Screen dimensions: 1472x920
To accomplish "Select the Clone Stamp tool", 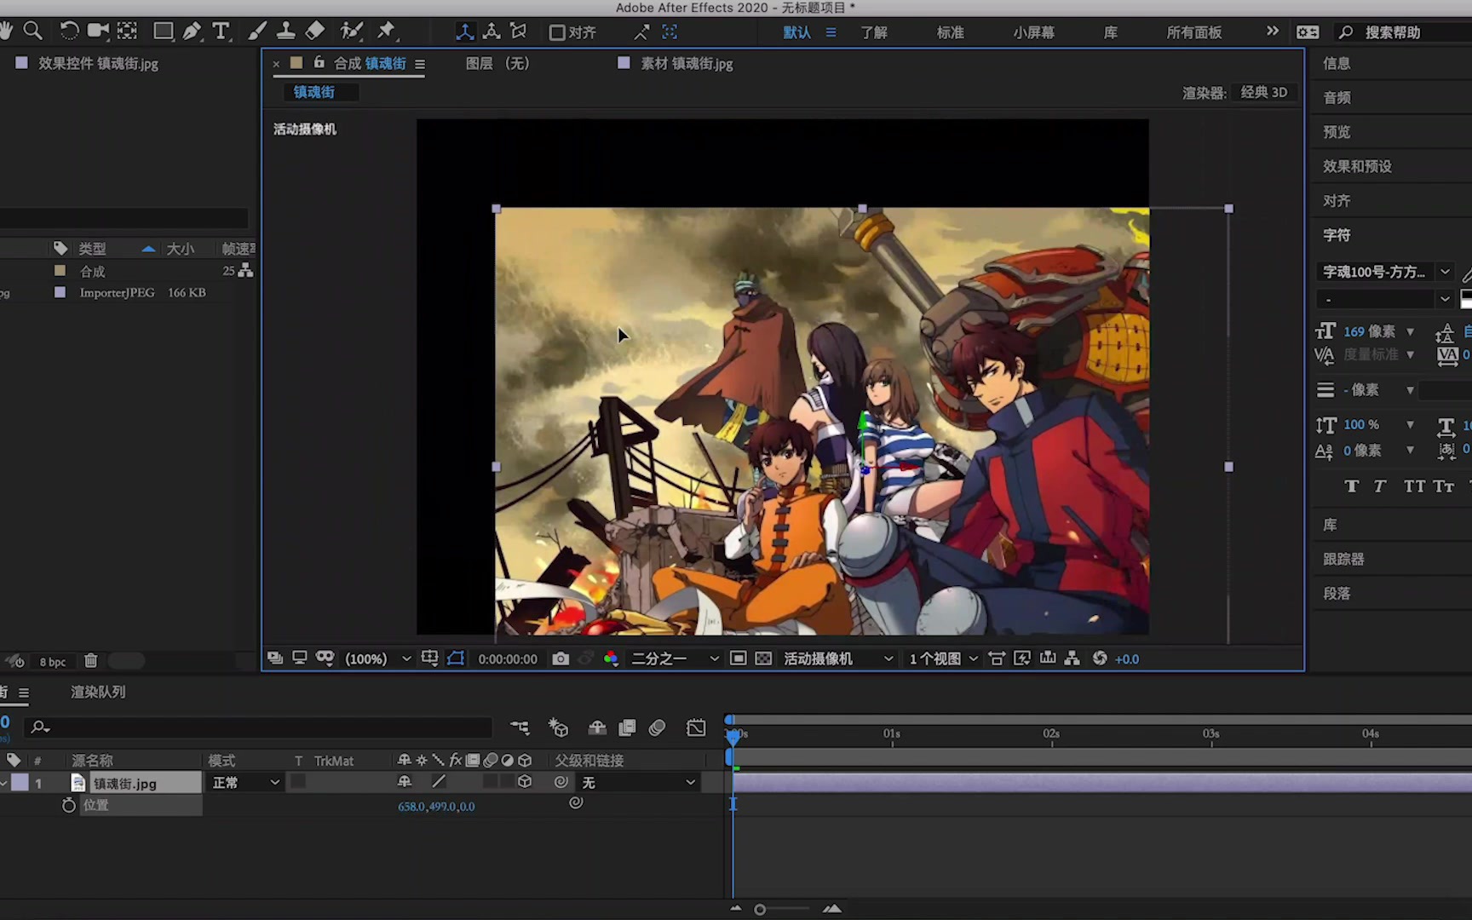I will pos(286,32).
